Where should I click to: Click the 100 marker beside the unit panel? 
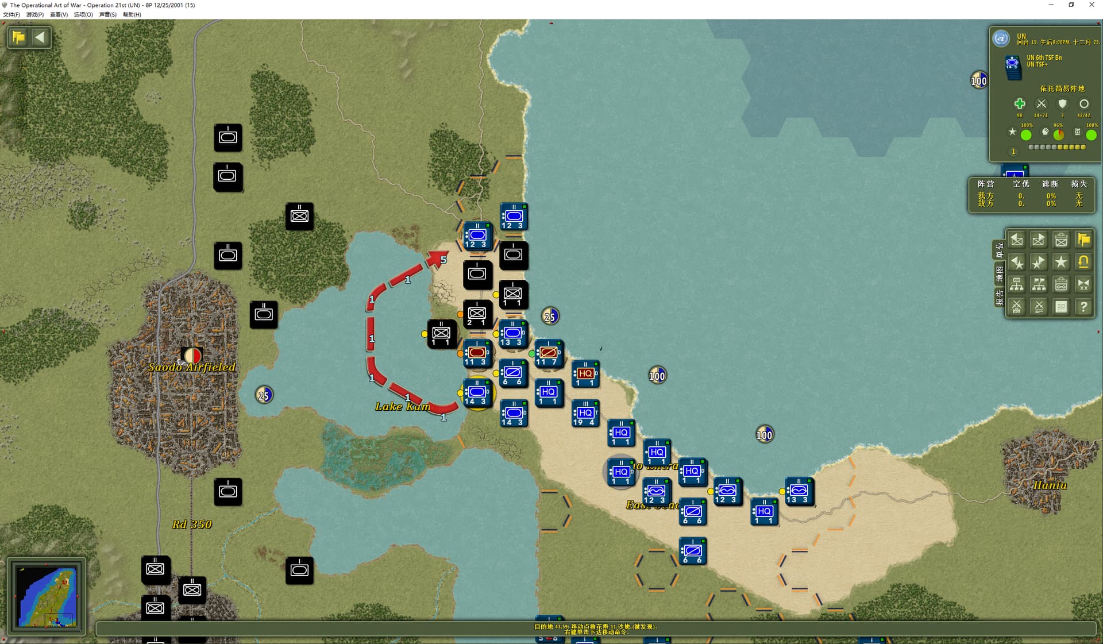979,80
